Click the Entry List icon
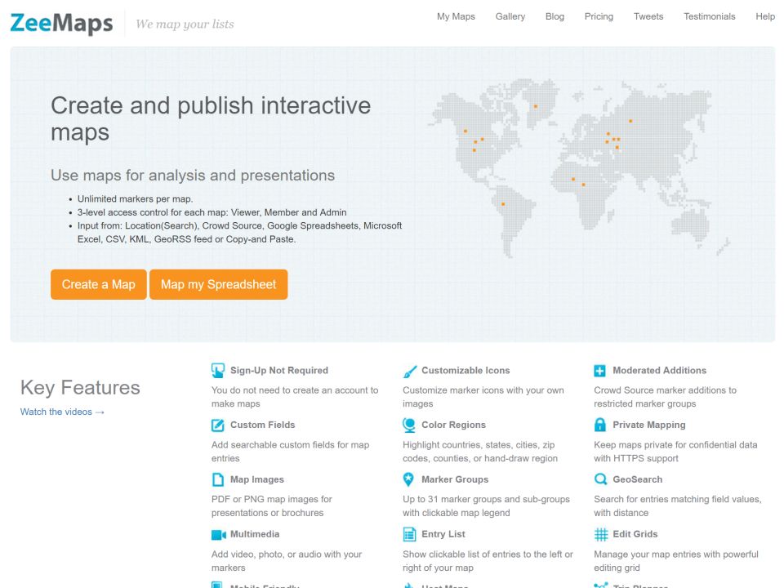 [x=409, y=534]
